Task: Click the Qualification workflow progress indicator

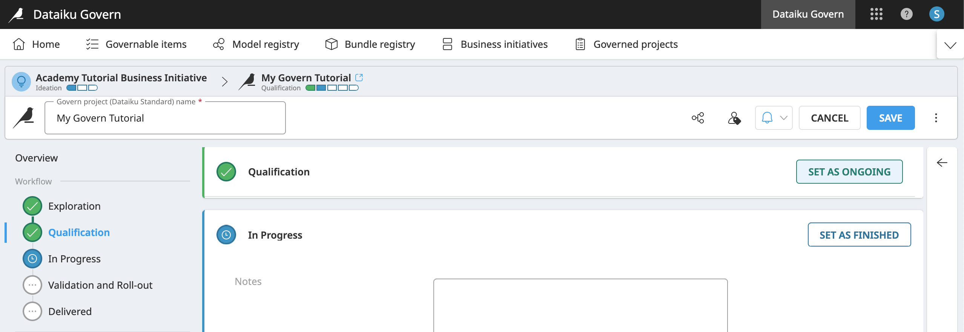Action: click(332, 88)
